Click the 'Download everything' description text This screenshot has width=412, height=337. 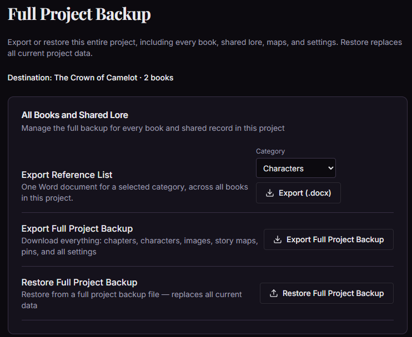coord(139,246)
